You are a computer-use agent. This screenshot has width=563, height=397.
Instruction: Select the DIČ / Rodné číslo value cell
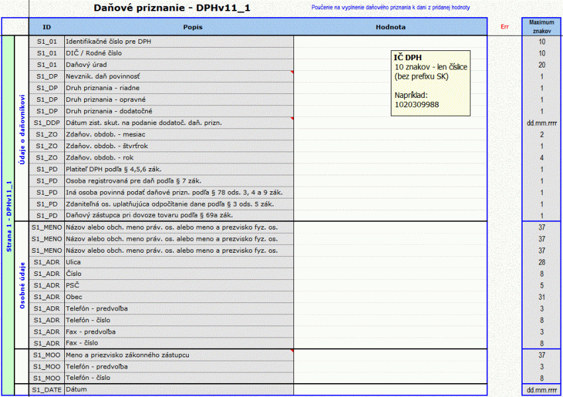pyautogui.click(x=390, y=53)
